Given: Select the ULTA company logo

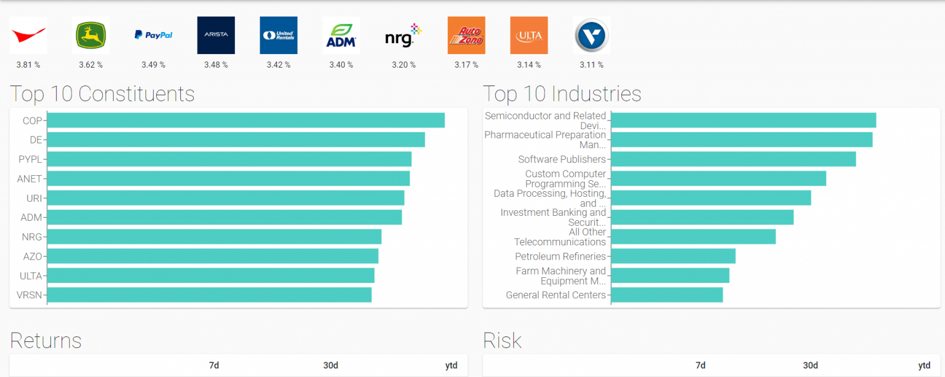Looking at the screenshot, I should [528, 35].
